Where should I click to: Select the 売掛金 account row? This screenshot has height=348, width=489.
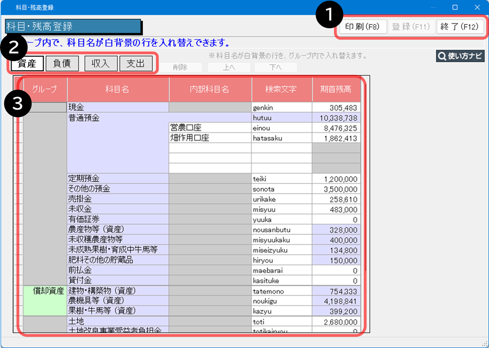[x=118, y=199]
